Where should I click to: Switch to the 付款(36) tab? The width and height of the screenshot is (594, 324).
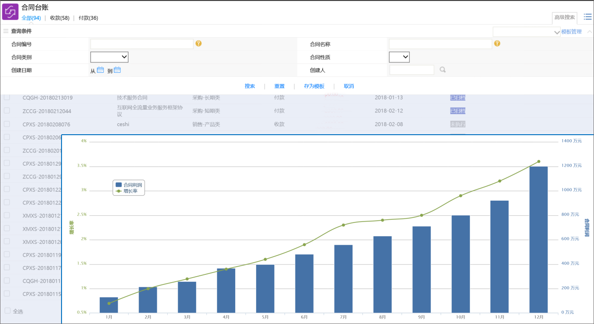88,18
